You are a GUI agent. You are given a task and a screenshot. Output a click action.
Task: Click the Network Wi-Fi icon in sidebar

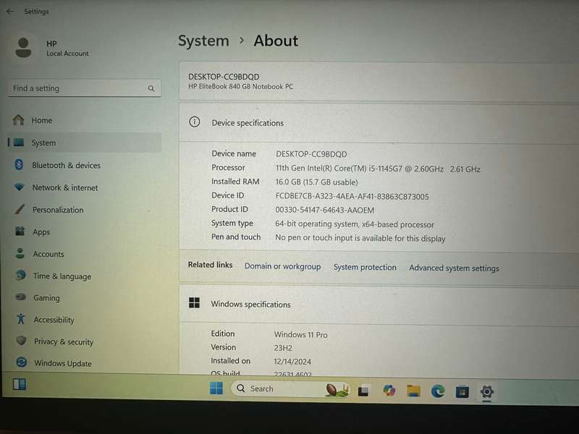pyautogui.click(x=20, y=187)
